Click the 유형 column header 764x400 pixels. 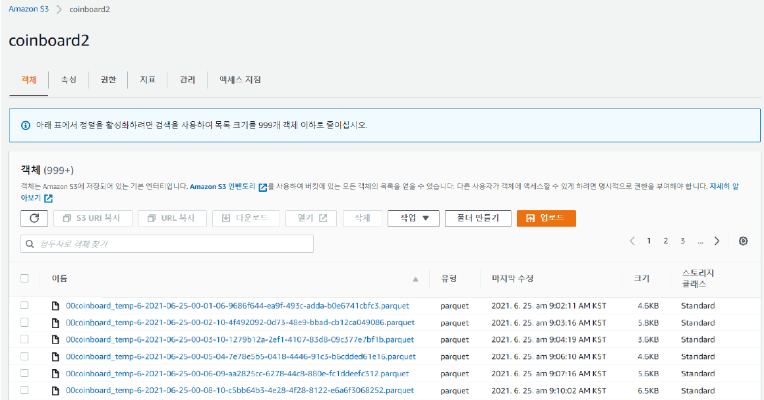point(449,278)
